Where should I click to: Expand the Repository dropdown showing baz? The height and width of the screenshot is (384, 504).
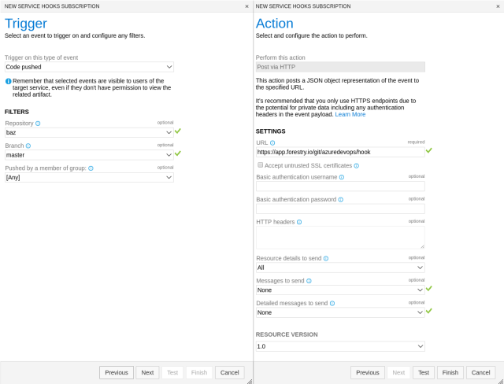click(x=89, y=132)
